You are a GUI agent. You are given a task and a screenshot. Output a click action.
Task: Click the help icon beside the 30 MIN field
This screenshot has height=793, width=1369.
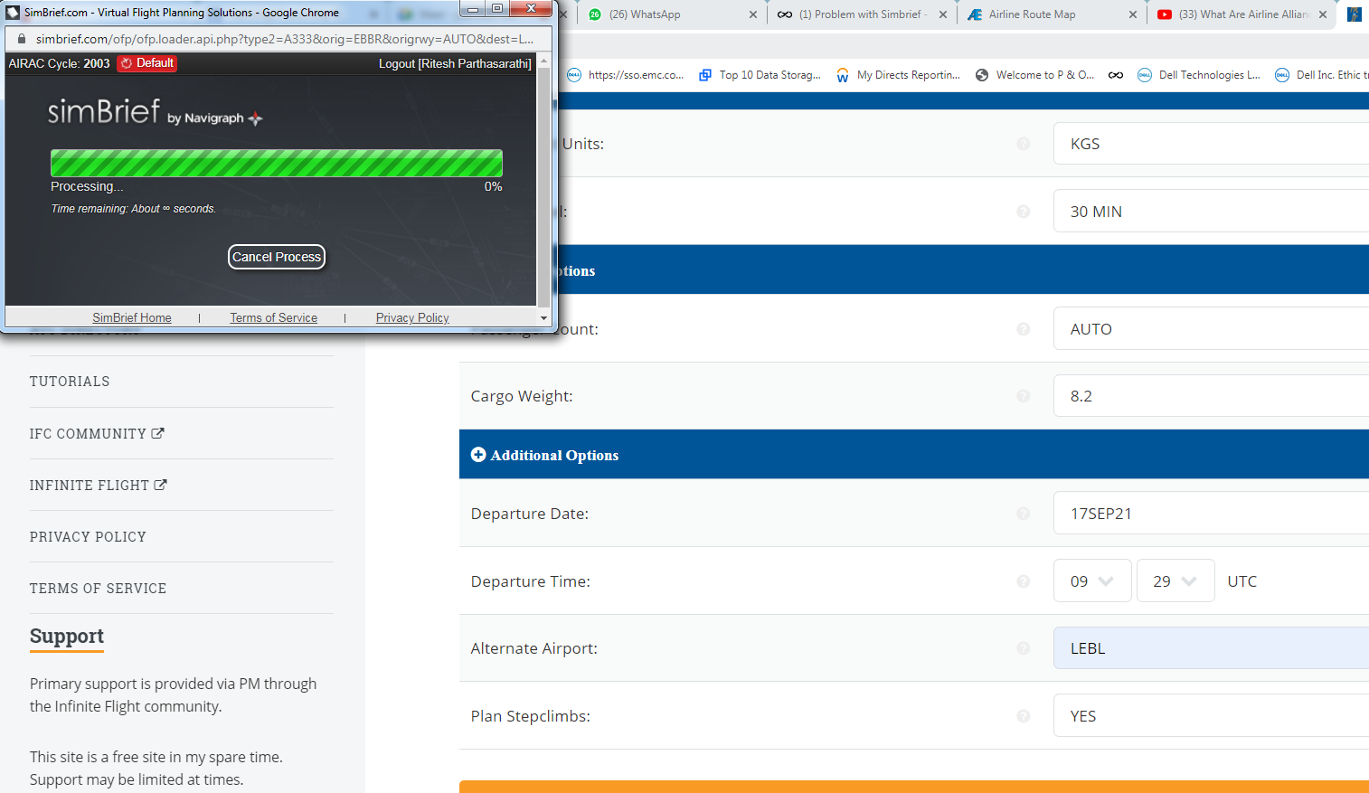[1024, 212]
